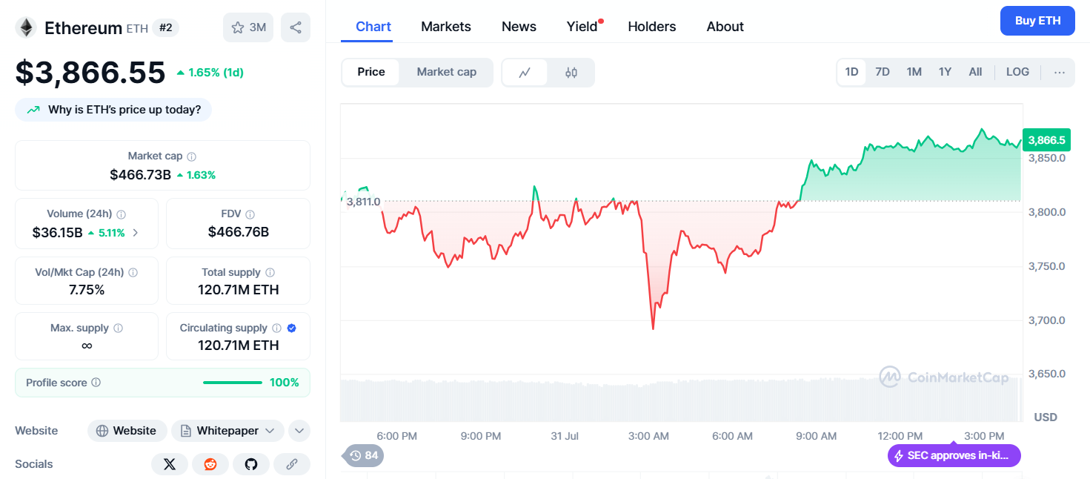Toggle LOG scale on chart
The image size is (1090, 479).
coord(1017,72)
